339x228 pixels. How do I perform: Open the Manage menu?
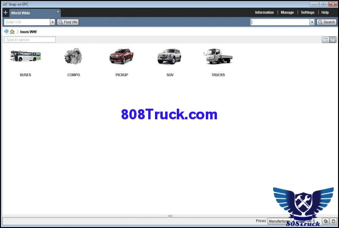click(x=287, y=13)
